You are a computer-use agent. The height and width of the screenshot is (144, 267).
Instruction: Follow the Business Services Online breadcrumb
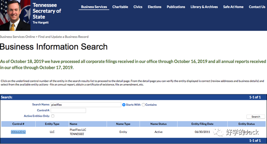click(x=17, y=37)
